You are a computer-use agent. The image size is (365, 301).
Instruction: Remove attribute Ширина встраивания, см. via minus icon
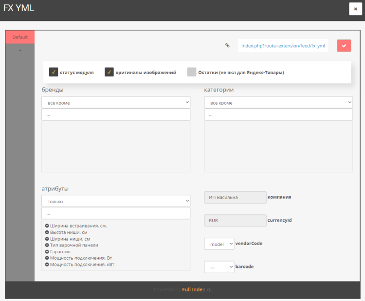47,226
